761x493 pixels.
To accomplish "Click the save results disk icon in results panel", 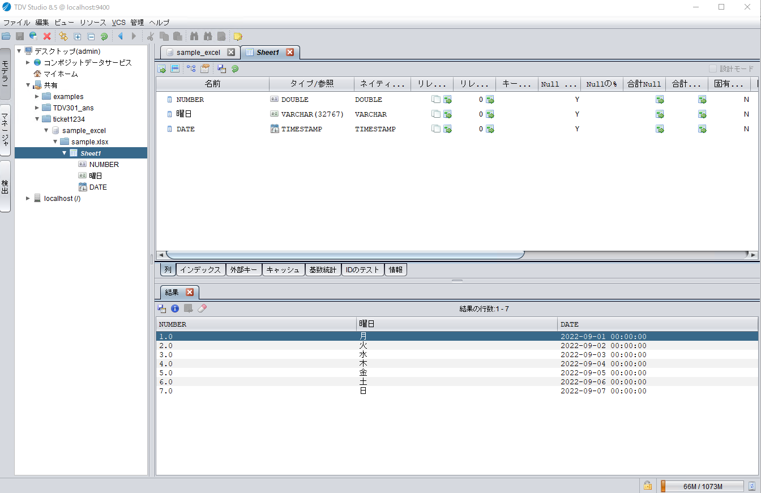I will [x=162, y=308].
